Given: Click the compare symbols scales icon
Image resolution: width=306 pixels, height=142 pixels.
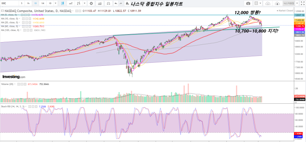Looking at the screenshot, I should pyautogui.click(x=109, y=3).
